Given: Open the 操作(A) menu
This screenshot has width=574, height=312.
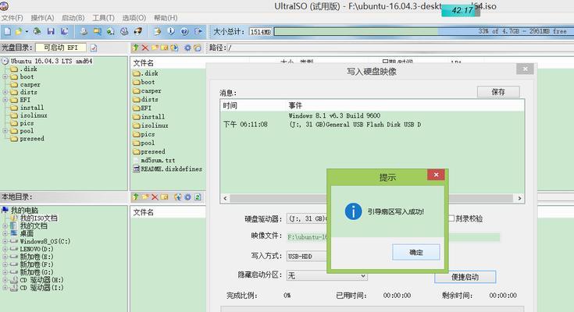Looking at the screenshot, I should point(42,18).
